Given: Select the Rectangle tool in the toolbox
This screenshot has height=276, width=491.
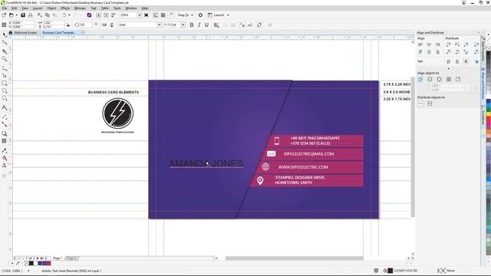Looking at the screenshot, I should click(x=4, y=84).
